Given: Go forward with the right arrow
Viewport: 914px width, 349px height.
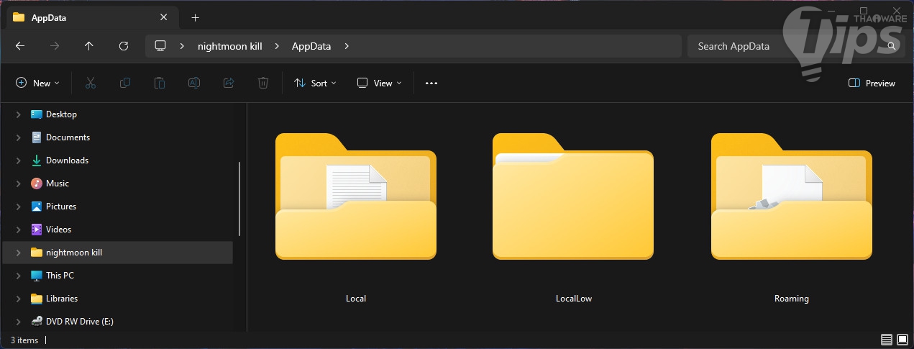Looking at the screenshot, I should 55,46.
